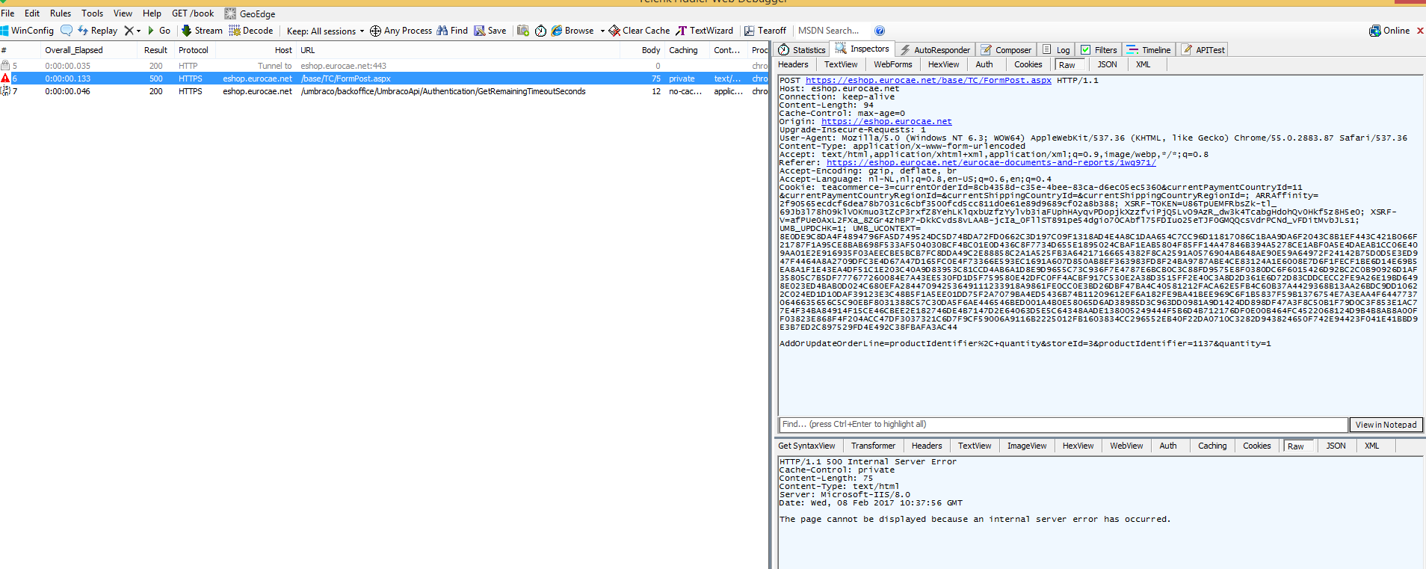This screenshot has width=1426, height=569.
Task: Open the Log tab
Action: point(1056,50)
